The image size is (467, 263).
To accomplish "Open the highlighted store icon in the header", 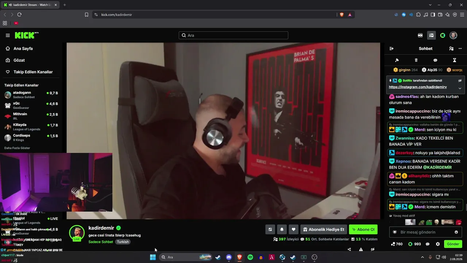I will 431,35.
